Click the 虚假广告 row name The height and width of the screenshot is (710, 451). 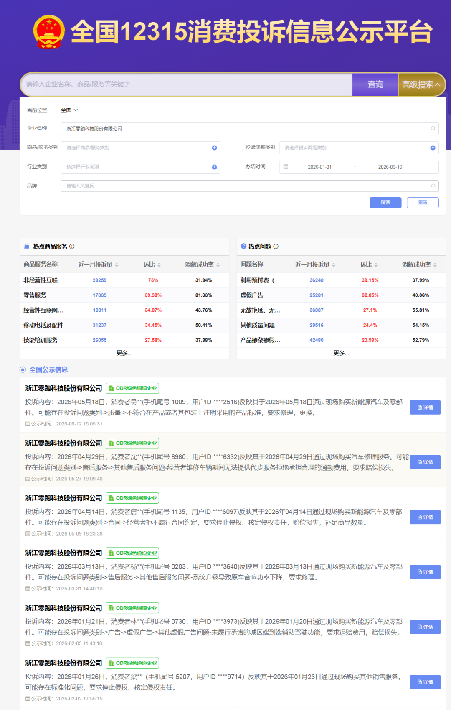pyautogui.click(x=252, y=295)
